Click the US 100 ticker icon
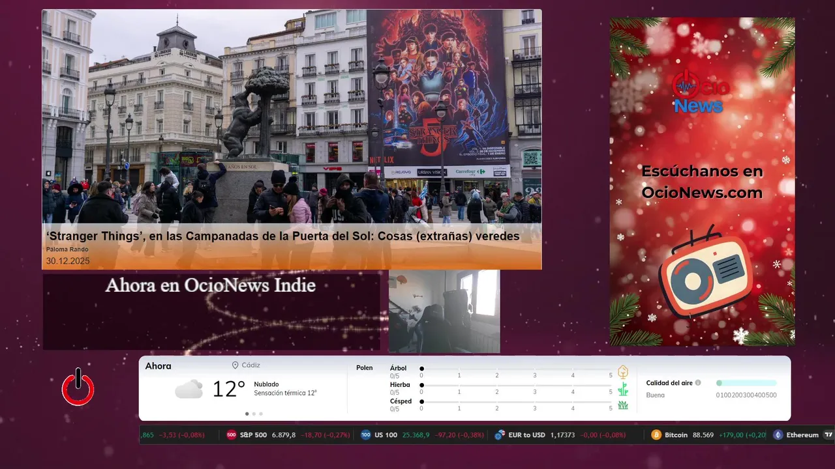Screen dimensions: 835x469 [366, 434]
